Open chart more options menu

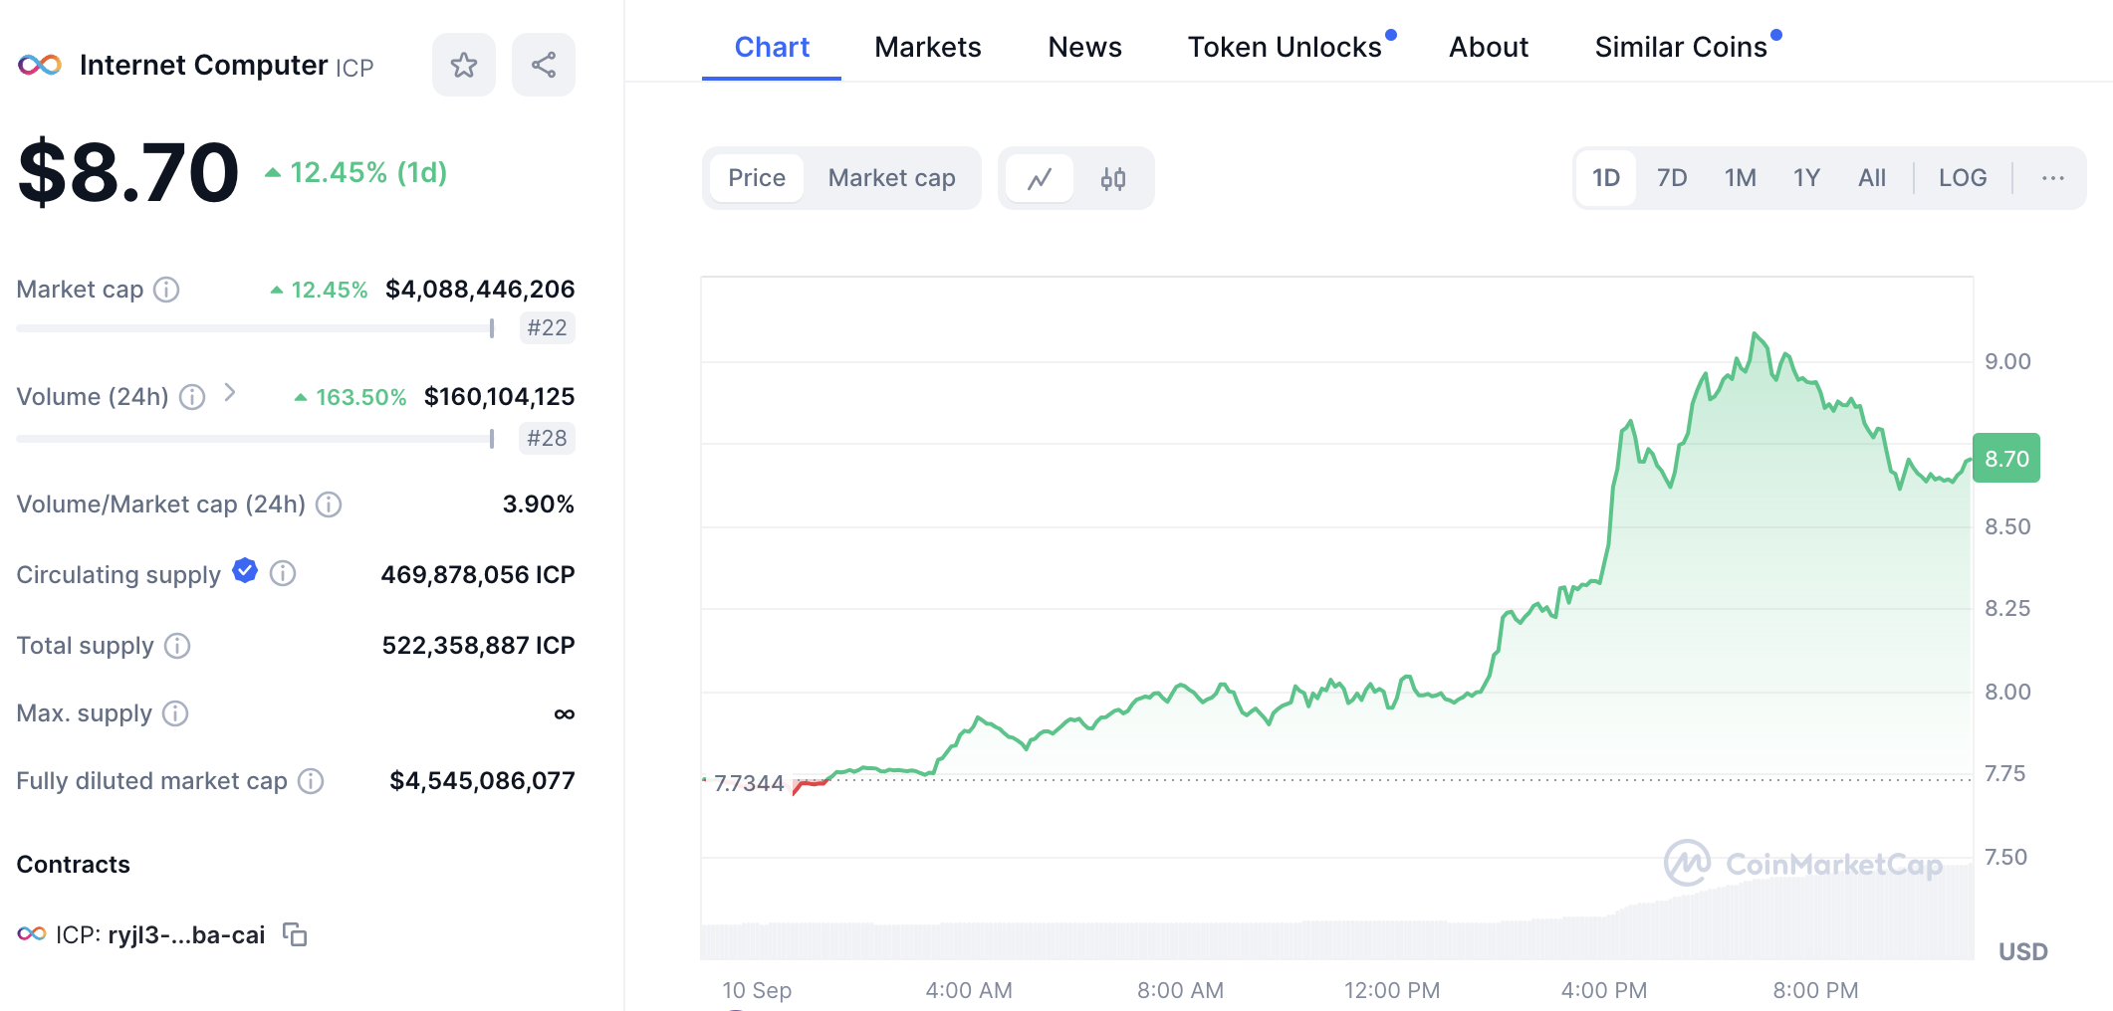coord(2053,178)
